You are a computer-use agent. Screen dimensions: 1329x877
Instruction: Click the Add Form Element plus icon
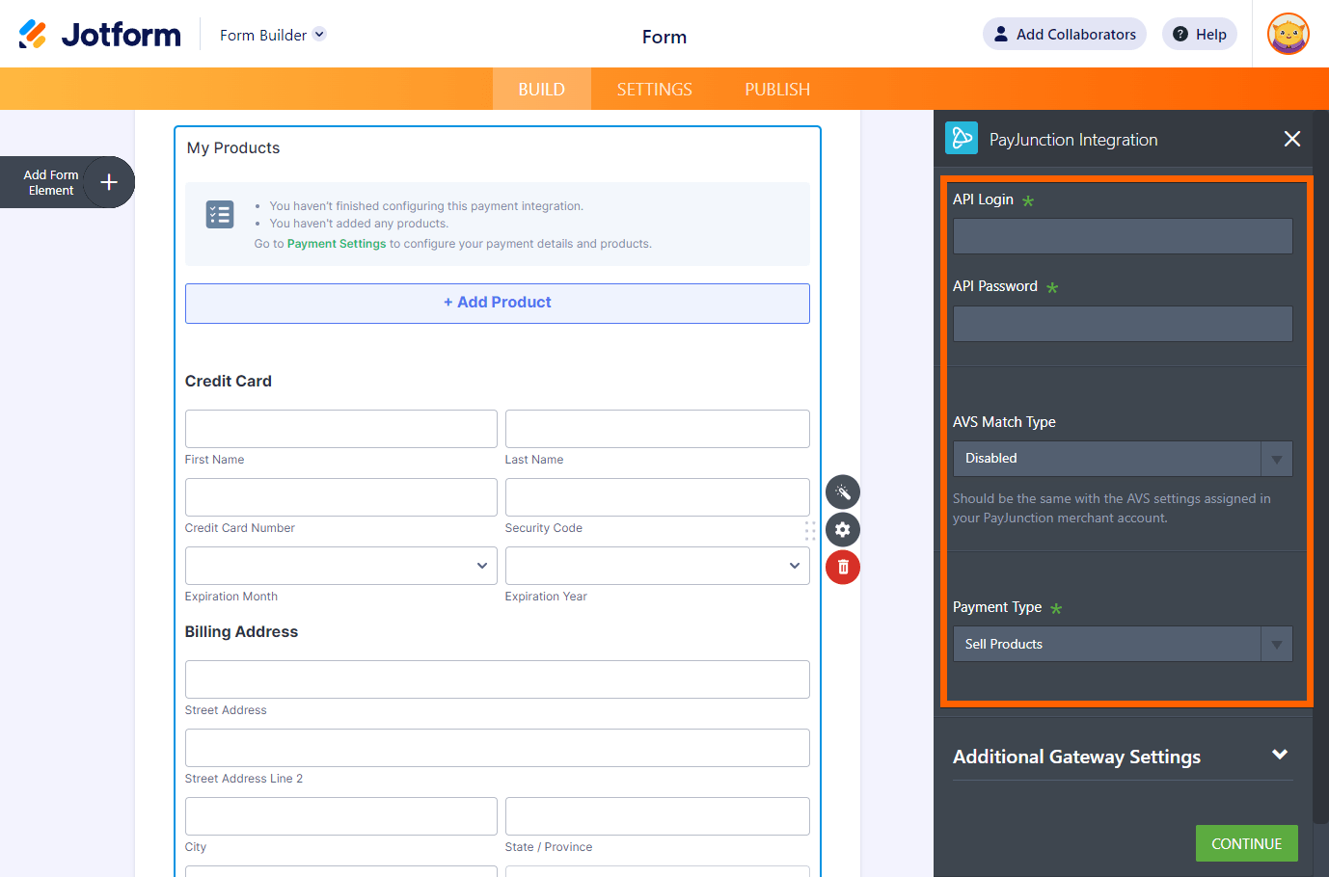coord(109,182)
